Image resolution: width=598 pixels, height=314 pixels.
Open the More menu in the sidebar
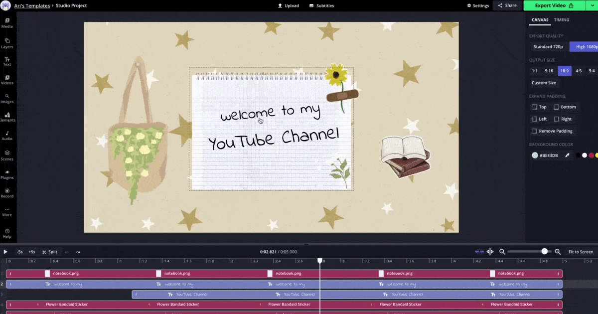click(x=7, y=212)
